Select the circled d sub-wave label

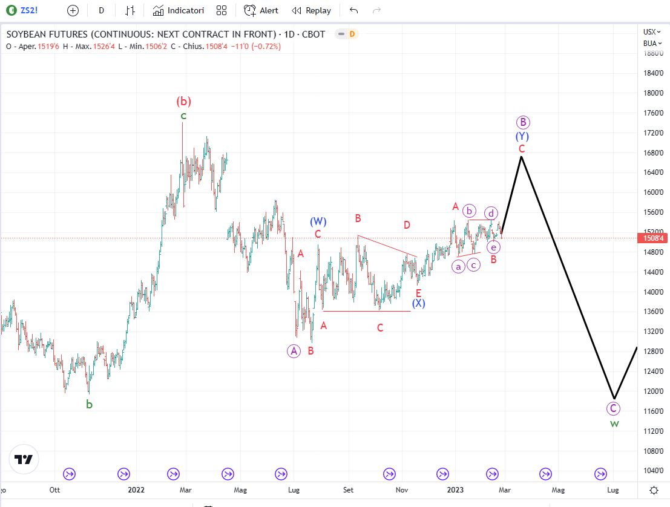pos(491,213)
